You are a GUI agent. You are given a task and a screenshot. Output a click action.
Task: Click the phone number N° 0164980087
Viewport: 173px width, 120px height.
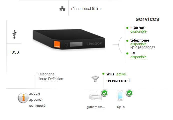tap(143, 48)
